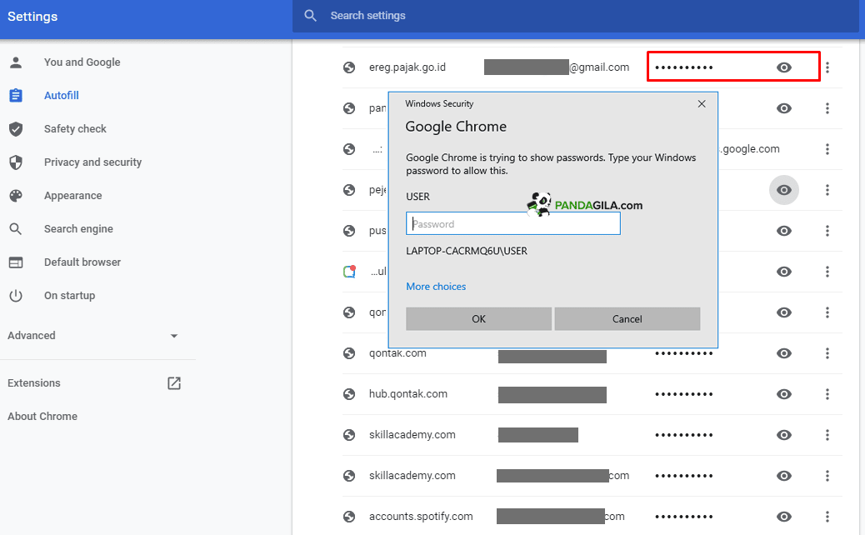This screenshot has height=535, width=865.
Task: Click the Privacy and security shield icon
Action: (x=16, y=162)
